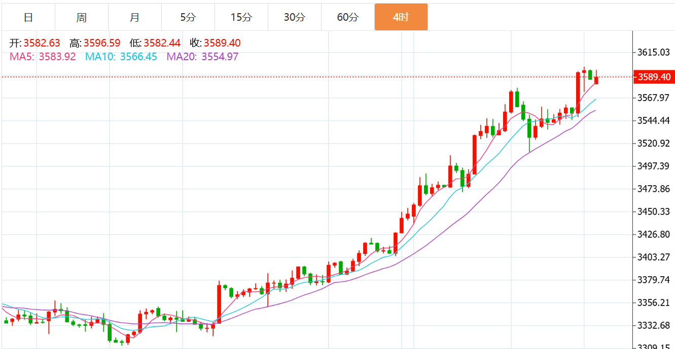Image resolution: width=675 pixels, height=349 pixels.
Task: Click the 3450.33 price axis label
Action: pos(654,211)
